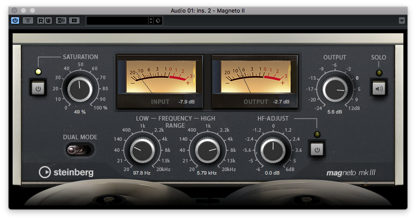Open plug-in functions dropdown arrow at top right

tap(402, 21)
